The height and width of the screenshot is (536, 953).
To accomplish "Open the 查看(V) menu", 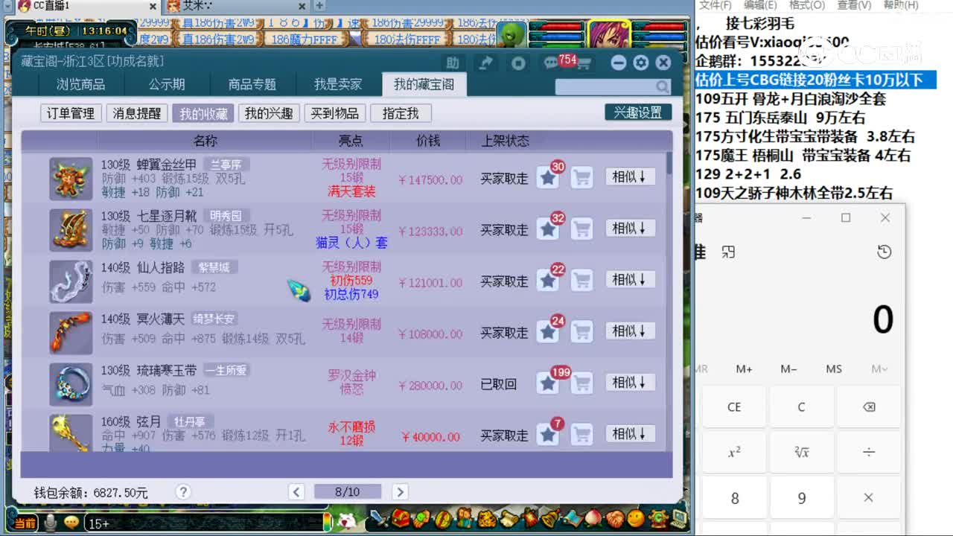I will click(853, 5).
